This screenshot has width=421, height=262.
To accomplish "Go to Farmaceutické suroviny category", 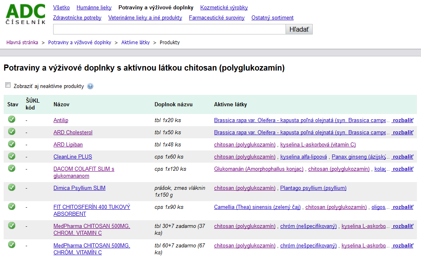I will pyautogui.click(x=217, y=18).
